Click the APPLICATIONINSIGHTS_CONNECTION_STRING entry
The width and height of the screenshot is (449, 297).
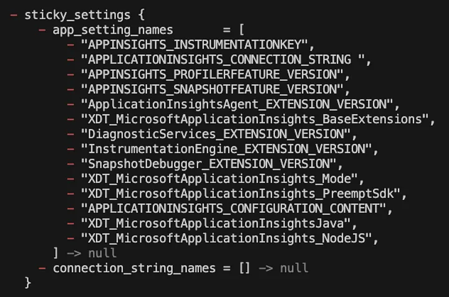tap(223, 60)
